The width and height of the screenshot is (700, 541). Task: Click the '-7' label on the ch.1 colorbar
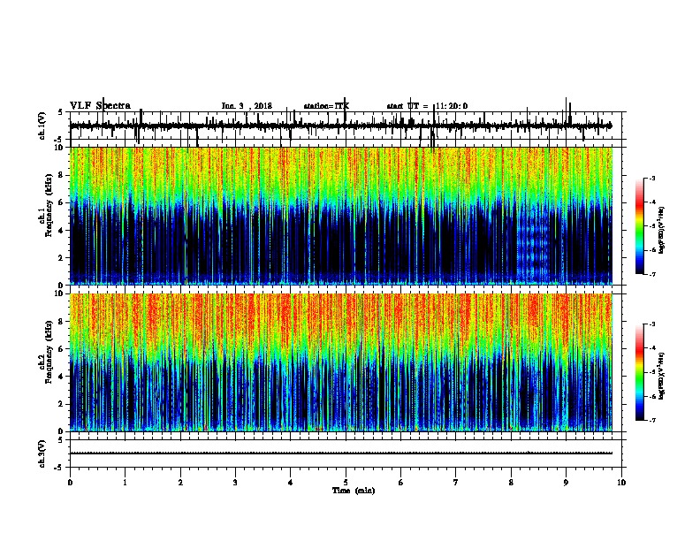point(651,274)
